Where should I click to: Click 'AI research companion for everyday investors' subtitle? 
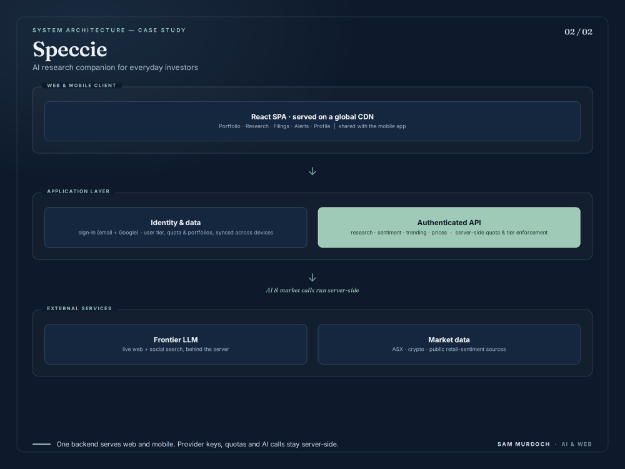coord(115,68)
